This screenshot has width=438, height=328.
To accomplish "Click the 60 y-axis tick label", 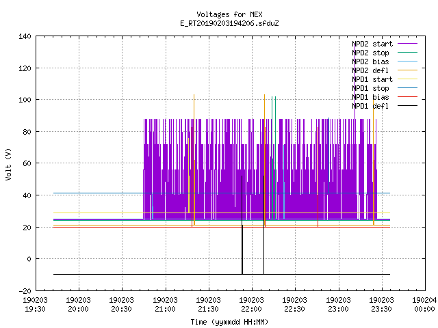I will point(27,163).
